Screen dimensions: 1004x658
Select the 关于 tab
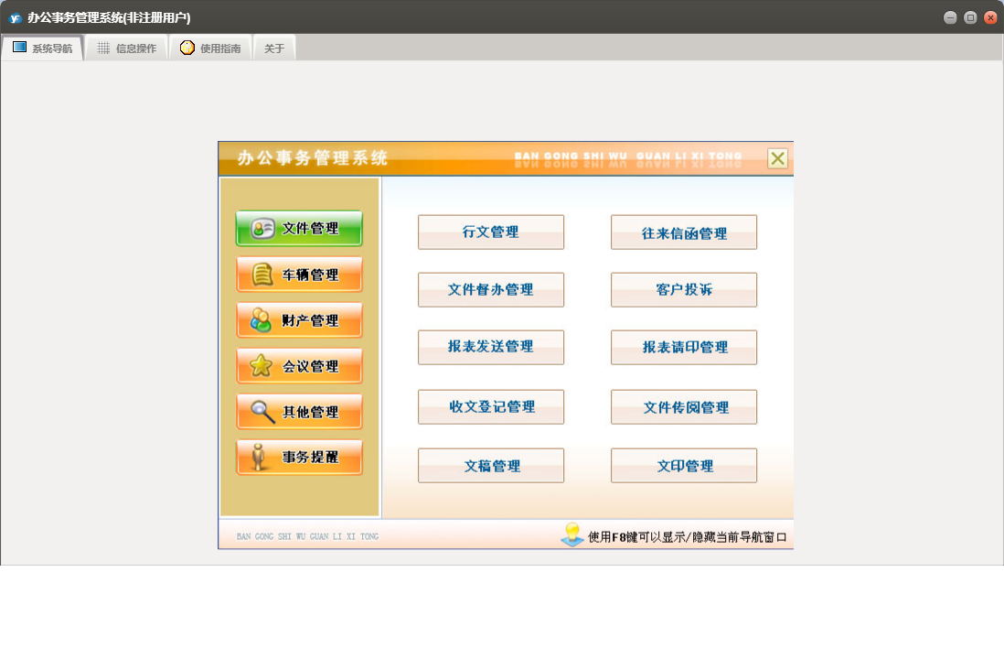tap(274, 49)
